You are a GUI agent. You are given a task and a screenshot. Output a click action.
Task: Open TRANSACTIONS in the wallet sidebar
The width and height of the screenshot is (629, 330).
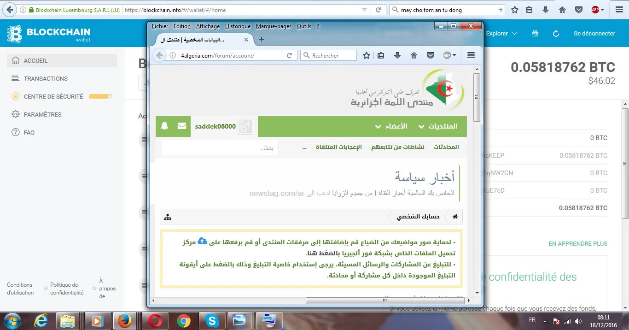pyautogui.click(x=46, y=79)
